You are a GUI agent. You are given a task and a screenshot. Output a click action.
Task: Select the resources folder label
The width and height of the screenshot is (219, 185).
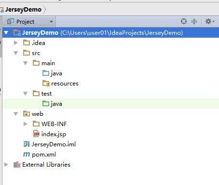click(65, 84)
